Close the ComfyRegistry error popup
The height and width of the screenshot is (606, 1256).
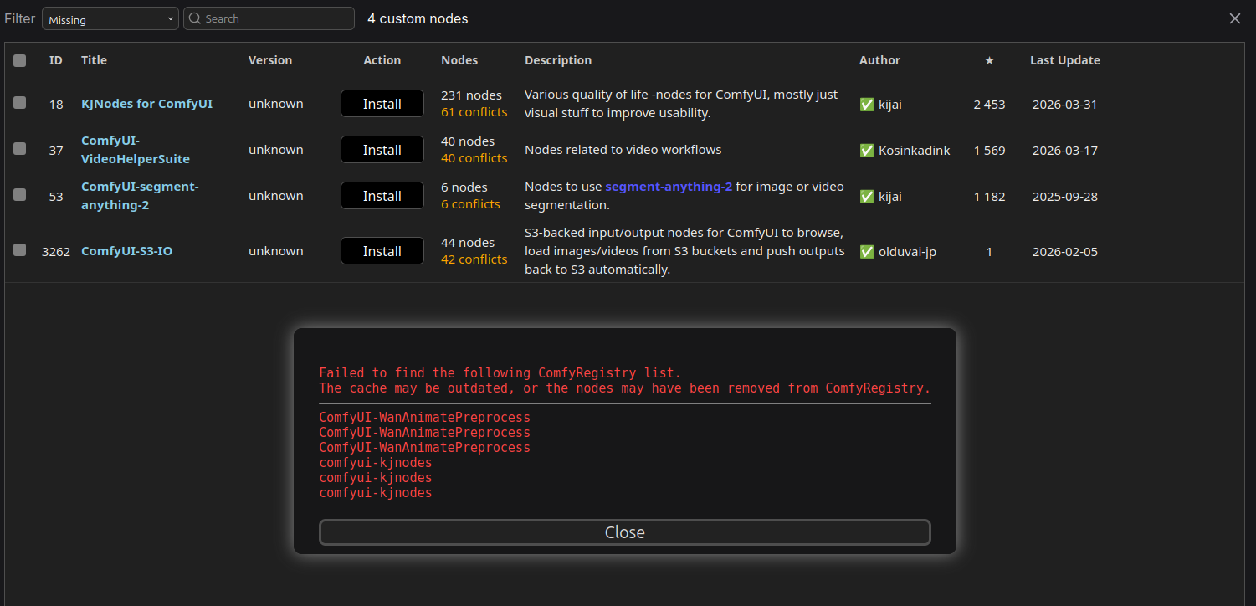click(624, 532)
